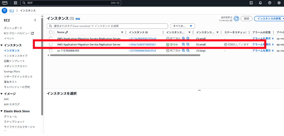This screenshot has height=136, width=284.
Task: Open instance ID i-0116a900906237ea8
Action: pos(142,38)
